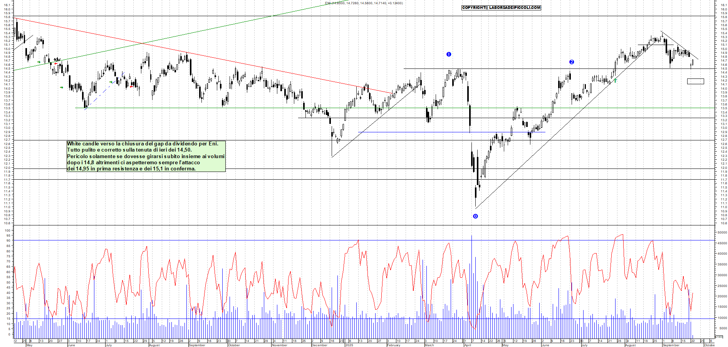The height and width of the screenshot is (347, 728).
Task: Click the '50000' volume scale label
Action: [x=722, y=232]
